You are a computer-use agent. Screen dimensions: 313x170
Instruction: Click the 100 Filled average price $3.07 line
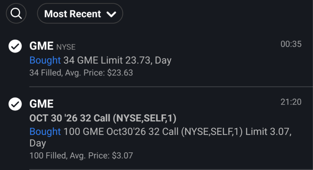[81, 155]
